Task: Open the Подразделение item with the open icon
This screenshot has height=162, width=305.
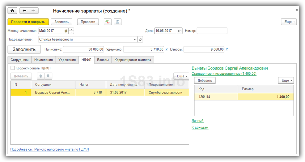Action: point(140,39)
